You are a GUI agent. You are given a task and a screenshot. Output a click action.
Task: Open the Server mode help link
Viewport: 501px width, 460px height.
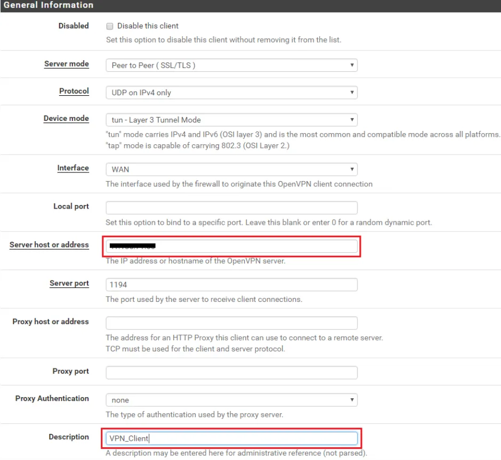coord(66,63)
